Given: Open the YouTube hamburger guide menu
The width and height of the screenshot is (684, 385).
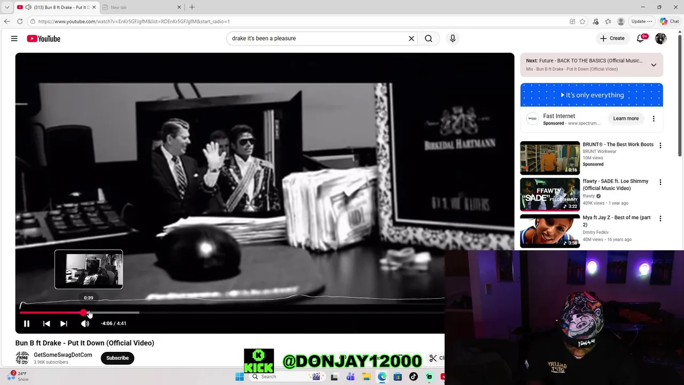Looking at the screenshot, I should point(14,38).
